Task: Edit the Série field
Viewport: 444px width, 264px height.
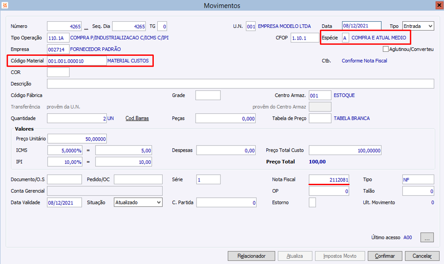Action: (208, 179)
